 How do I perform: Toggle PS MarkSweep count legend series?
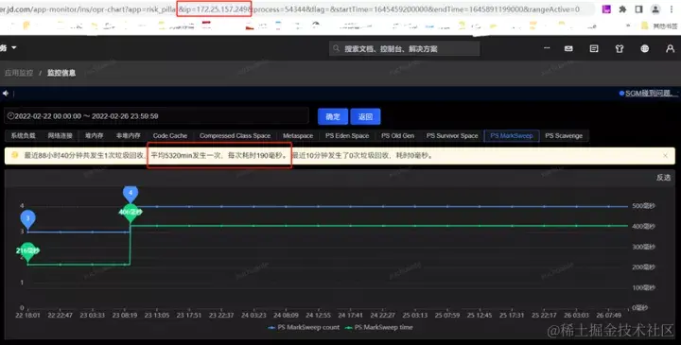tap(304, 328)
